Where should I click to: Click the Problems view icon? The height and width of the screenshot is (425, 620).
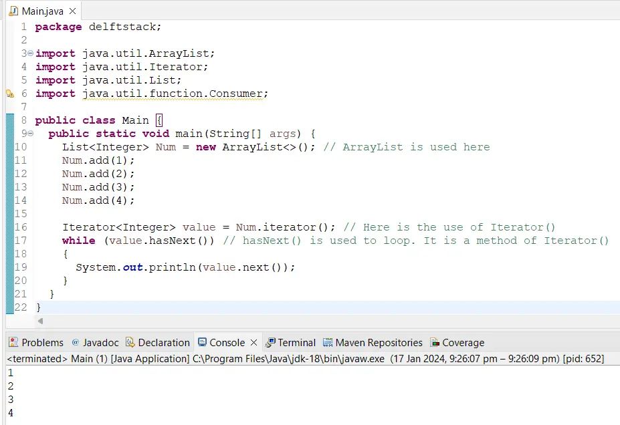13,342
